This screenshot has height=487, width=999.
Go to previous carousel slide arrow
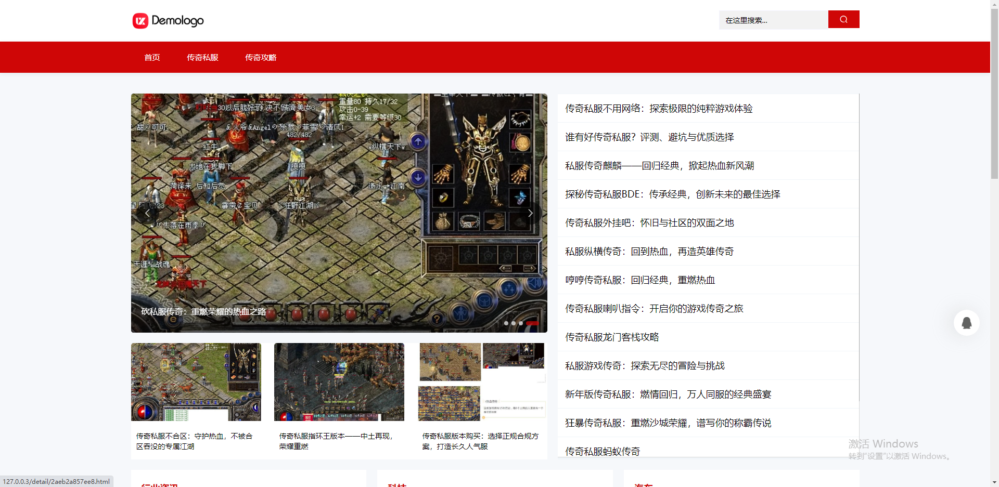pyautogui.click(x=148, y=213)
